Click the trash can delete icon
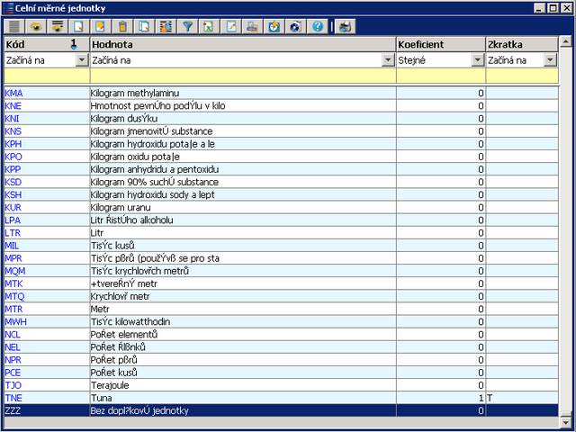 pyautogui.click(x=123, y=26)
